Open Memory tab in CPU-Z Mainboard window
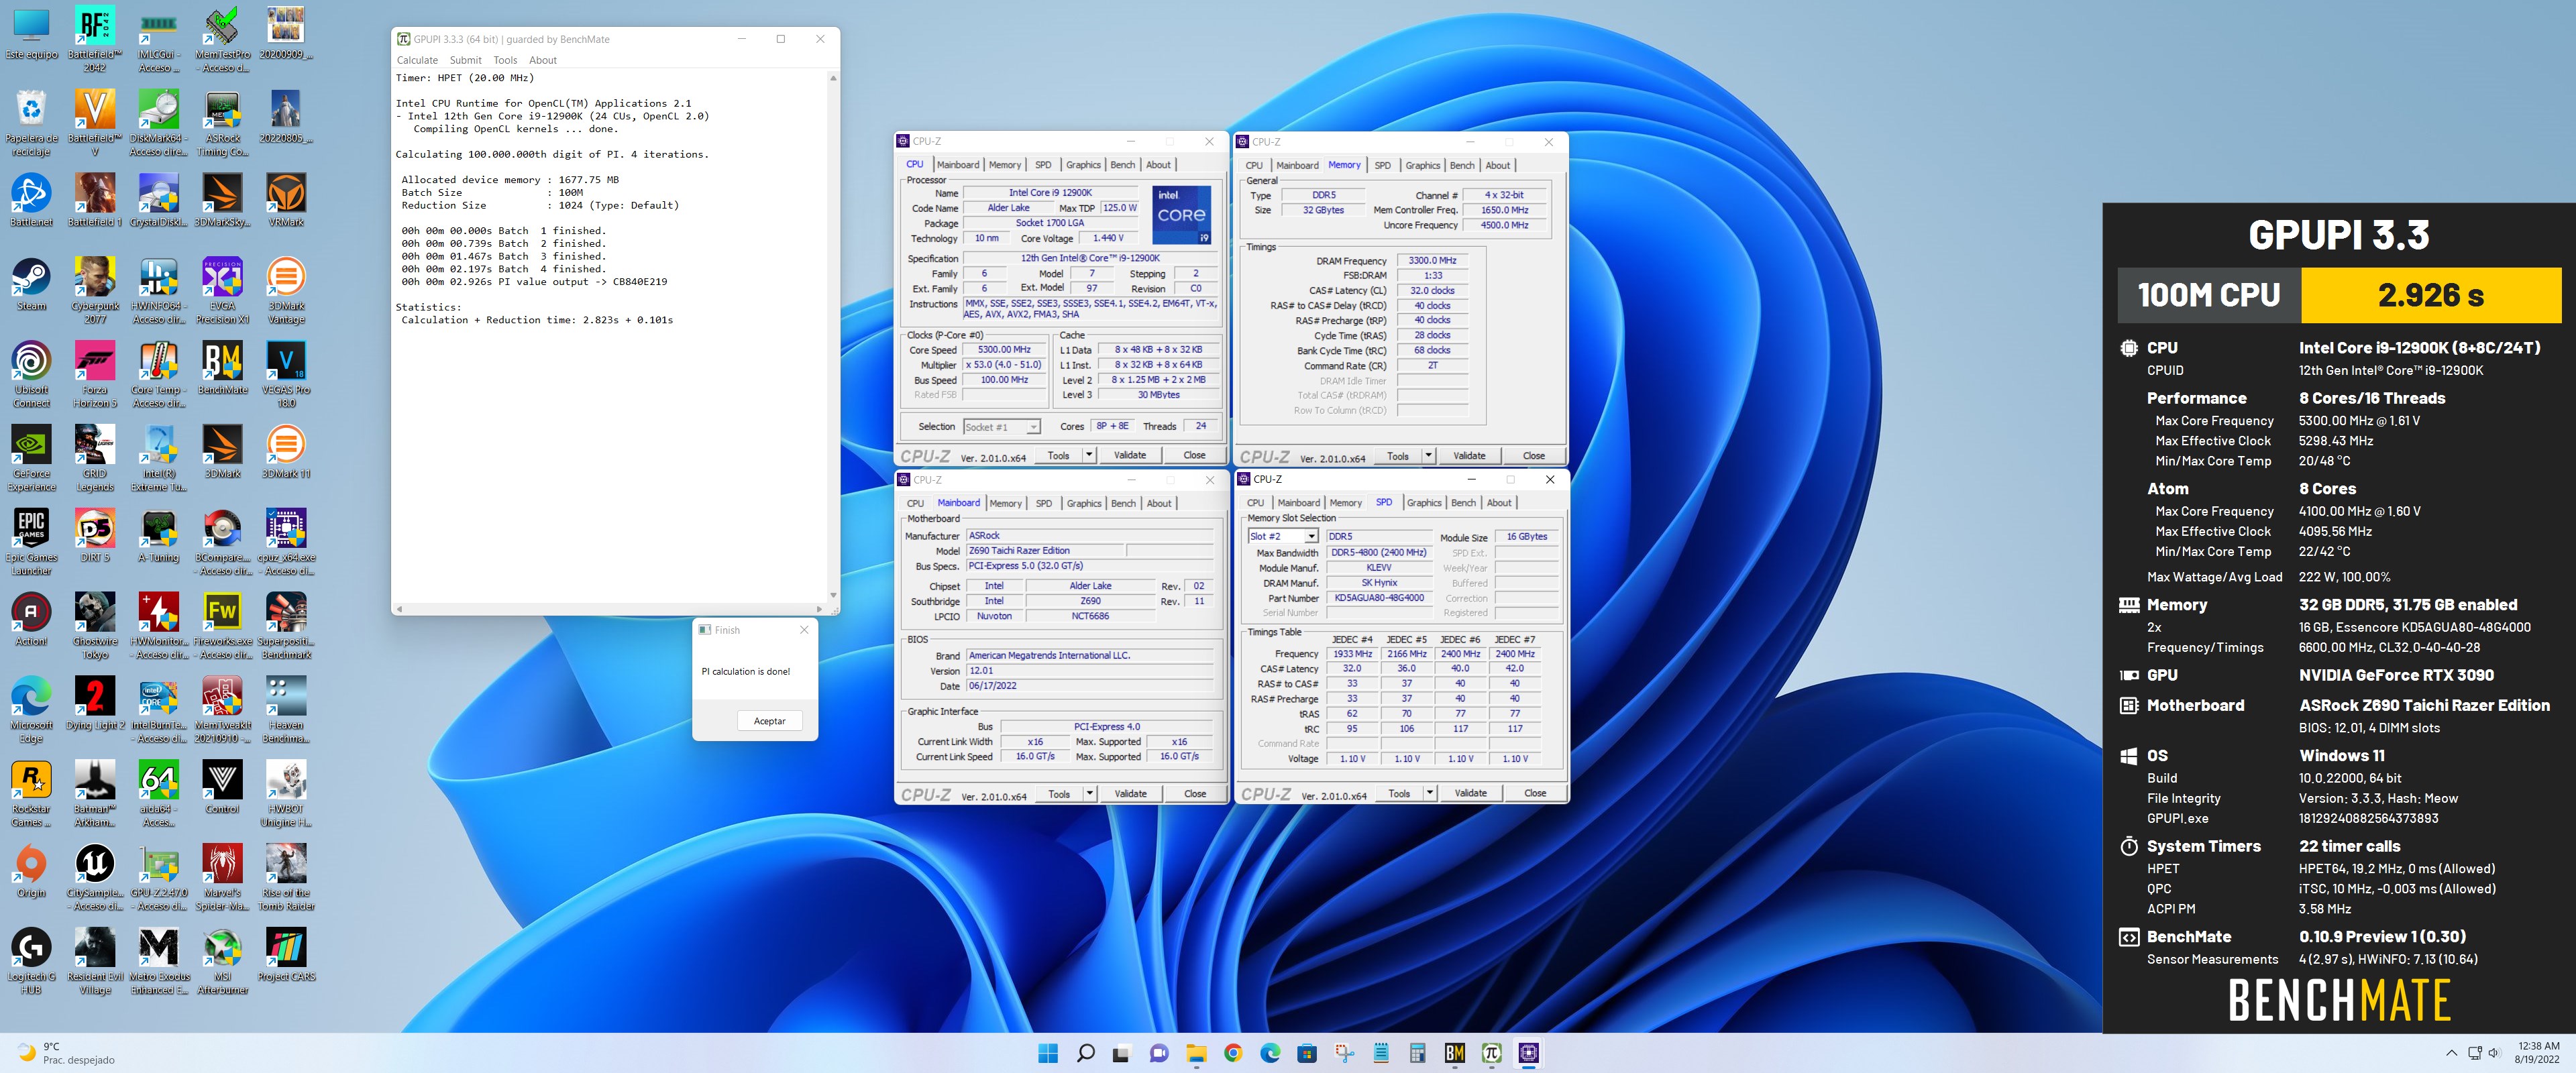 tap(1005, 504)
